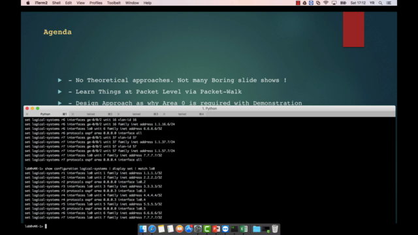The height and width of the screenshot is (235, 418).
Task: Click the red rectangle on the slide
Action: pos(353,29)
